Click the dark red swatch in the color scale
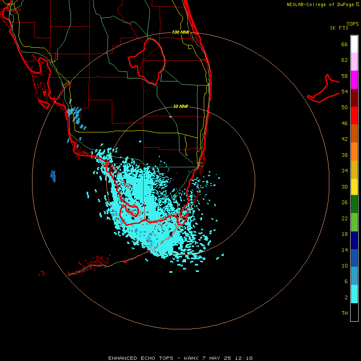 click(x=354, y=97)
